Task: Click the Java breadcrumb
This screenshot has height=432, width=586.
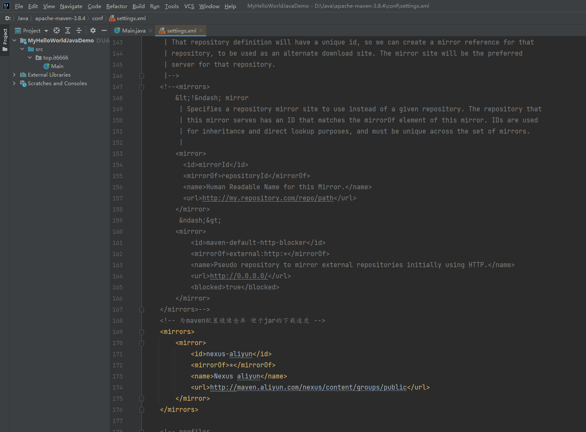Action: 23,18
